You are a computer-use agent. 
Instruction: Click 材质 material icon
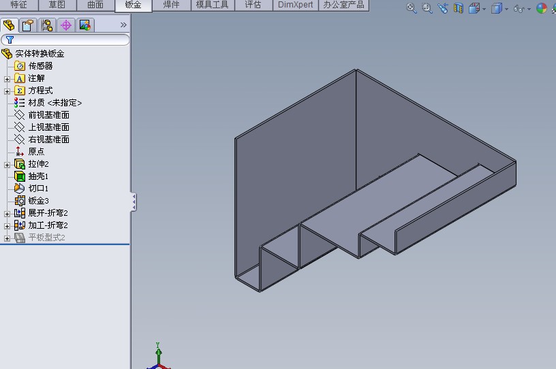[x=20, y=103]
